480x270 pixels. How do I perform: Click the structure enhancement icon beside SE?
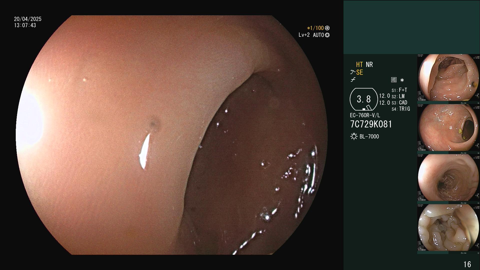(352, 72)
